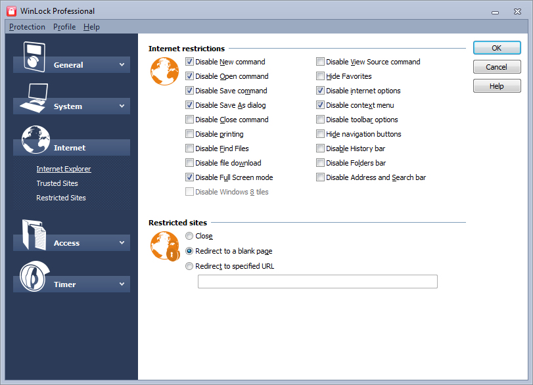This screenshot has width=533, height=385.
Task: Click the Cancel button
Action: pos(497,67)
